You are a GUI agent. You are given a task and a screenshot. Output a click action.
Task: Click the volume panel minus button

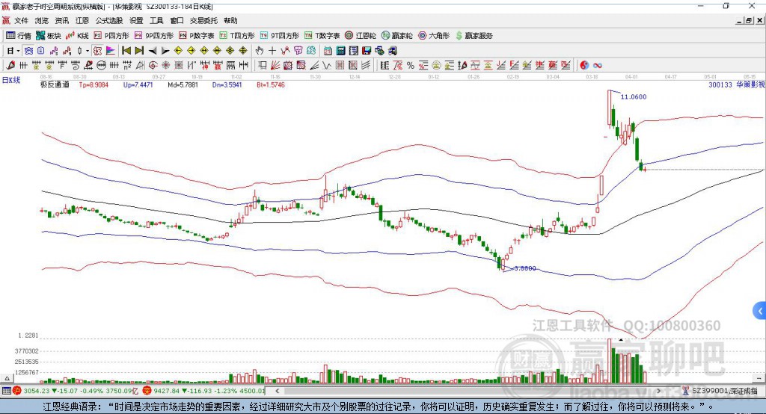(x=759, y=378)
